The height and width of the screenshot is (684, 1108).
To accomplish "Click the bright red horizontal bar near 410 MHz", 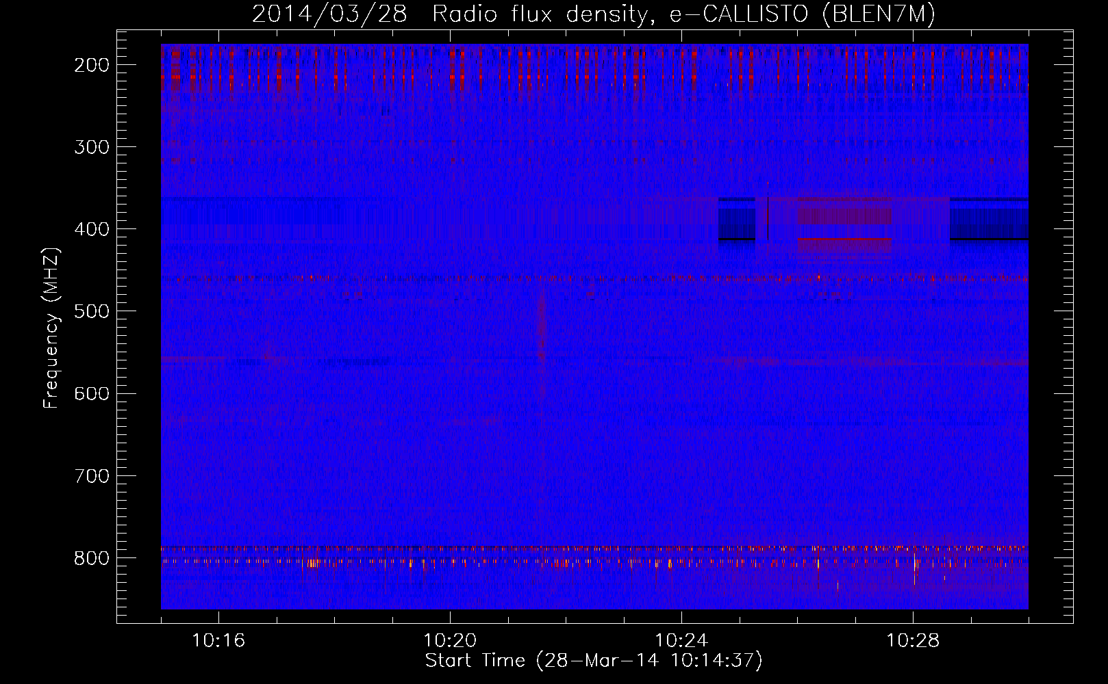I will click(x=845, y=239).
